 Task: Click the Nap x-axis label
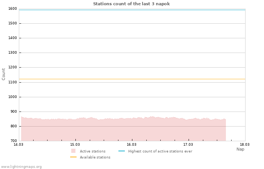pos(240,149)
